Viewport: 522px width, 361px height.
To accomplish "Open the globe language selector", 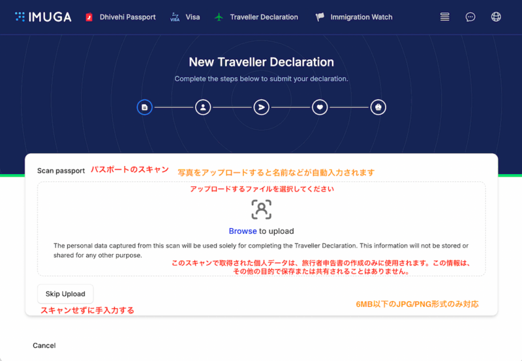I will 496,17.
